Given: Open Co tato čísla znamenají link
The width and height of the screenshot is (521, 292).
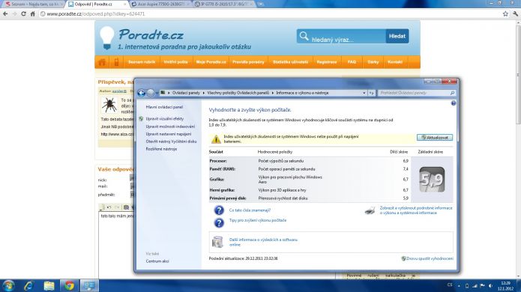Looking at the screenshot, I should [250, 210].
